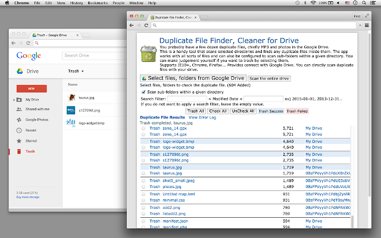The height and width of the screenshot is (238, 381).
Task: Open Spotlight search icon
Action: tap(364, 3)
